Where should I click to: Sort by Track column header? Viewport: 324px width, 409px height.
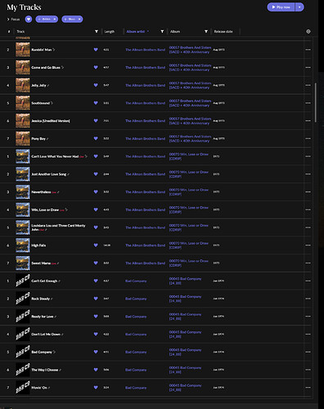[20, 31]
